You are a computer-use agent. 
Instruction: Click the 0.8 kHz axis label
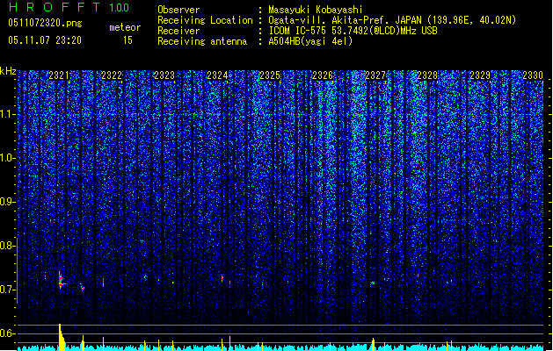pos(8,246)
